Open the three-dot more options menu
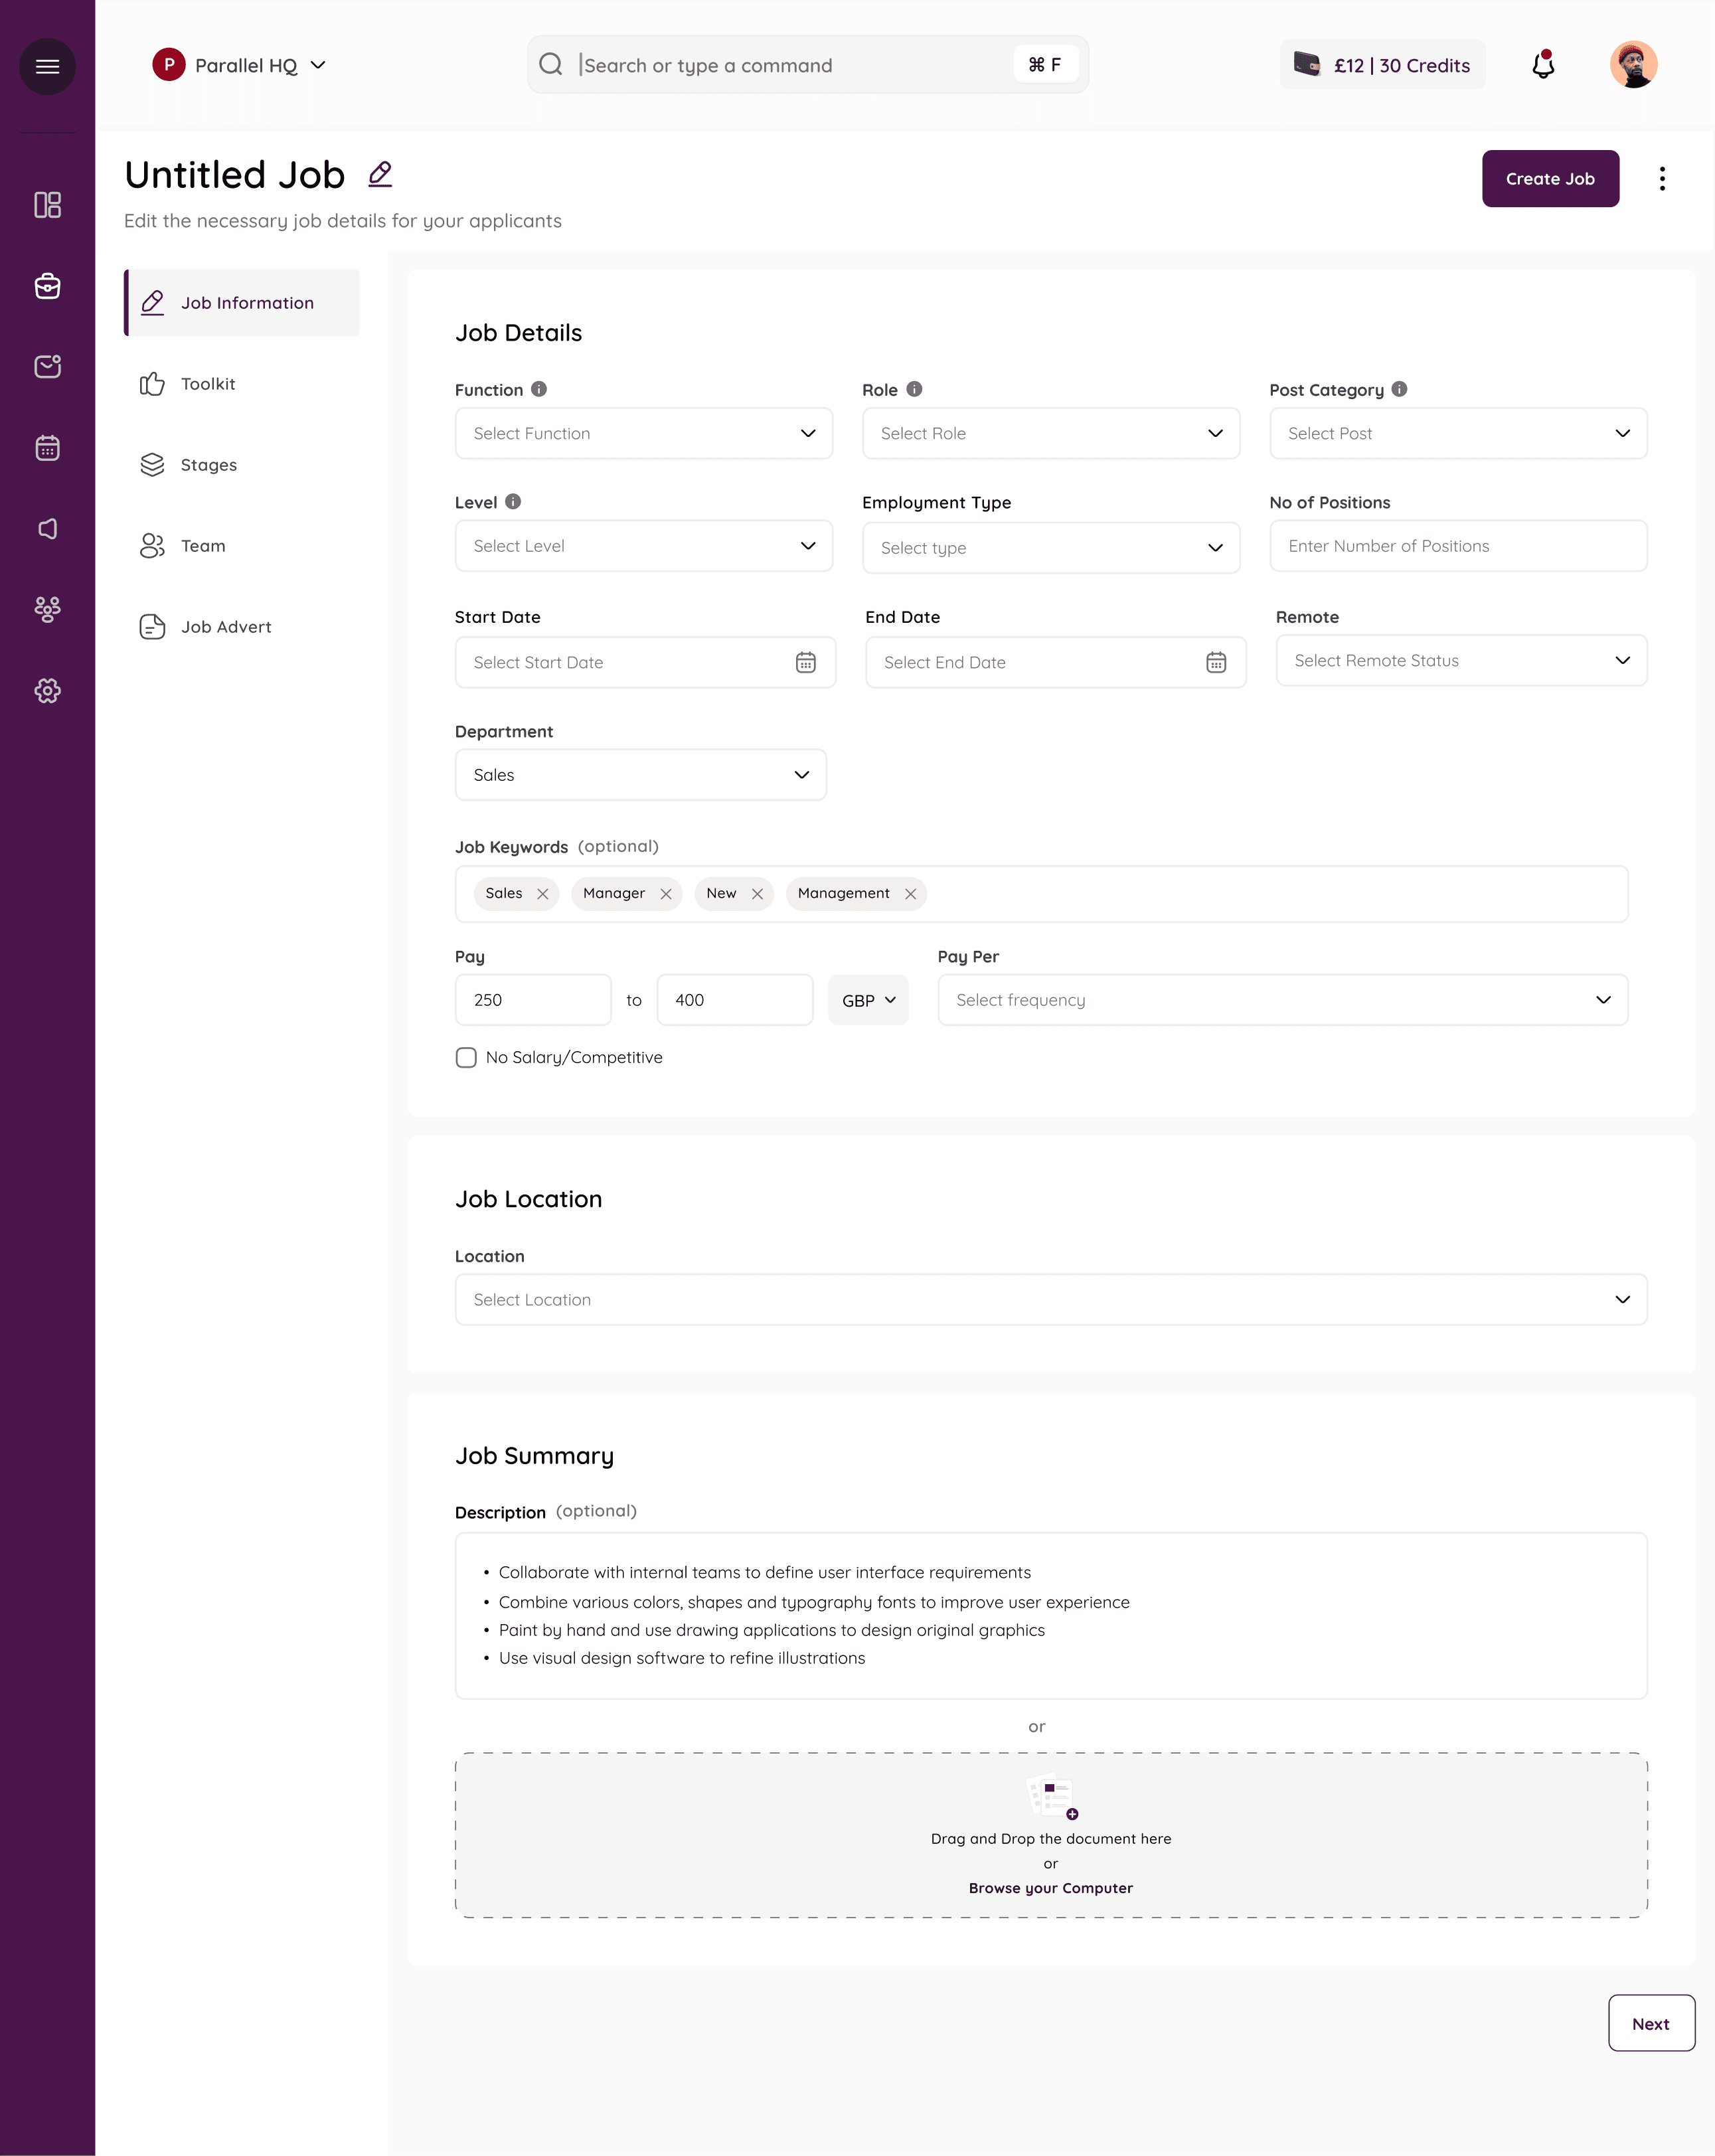 pos(1662,178)
